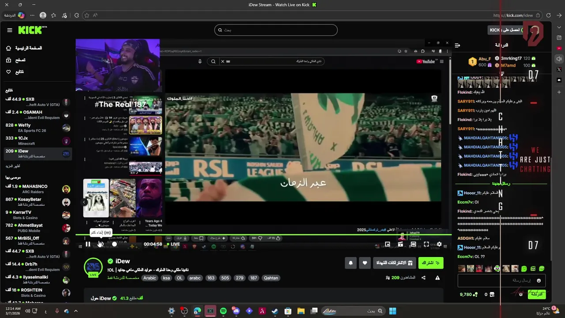Toggle theater mode in player

413,244
